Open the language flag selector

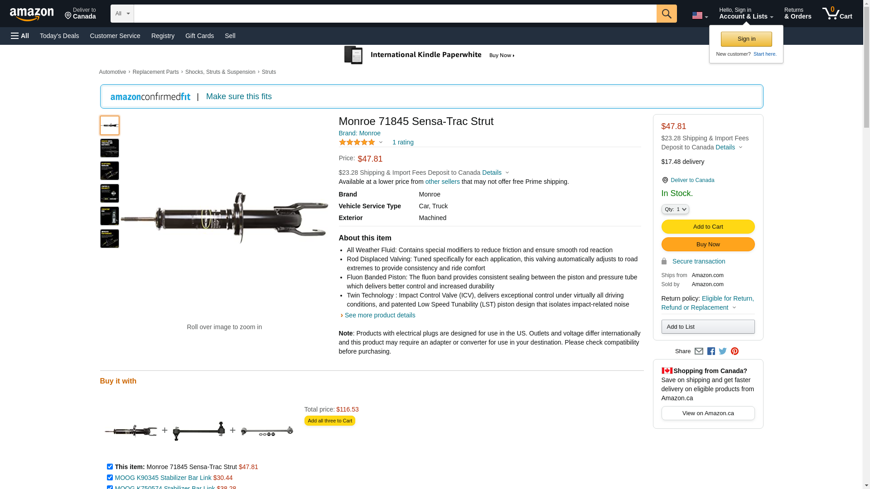point(700,15)
